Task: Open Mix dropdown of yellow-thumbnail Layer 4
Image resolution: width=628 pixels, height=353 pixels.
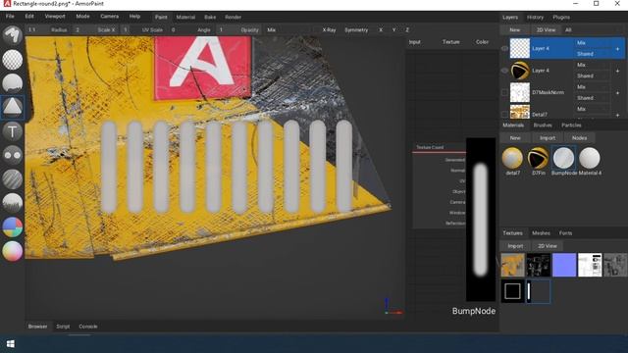Action: pyautogui.click(x=593, y=65)
